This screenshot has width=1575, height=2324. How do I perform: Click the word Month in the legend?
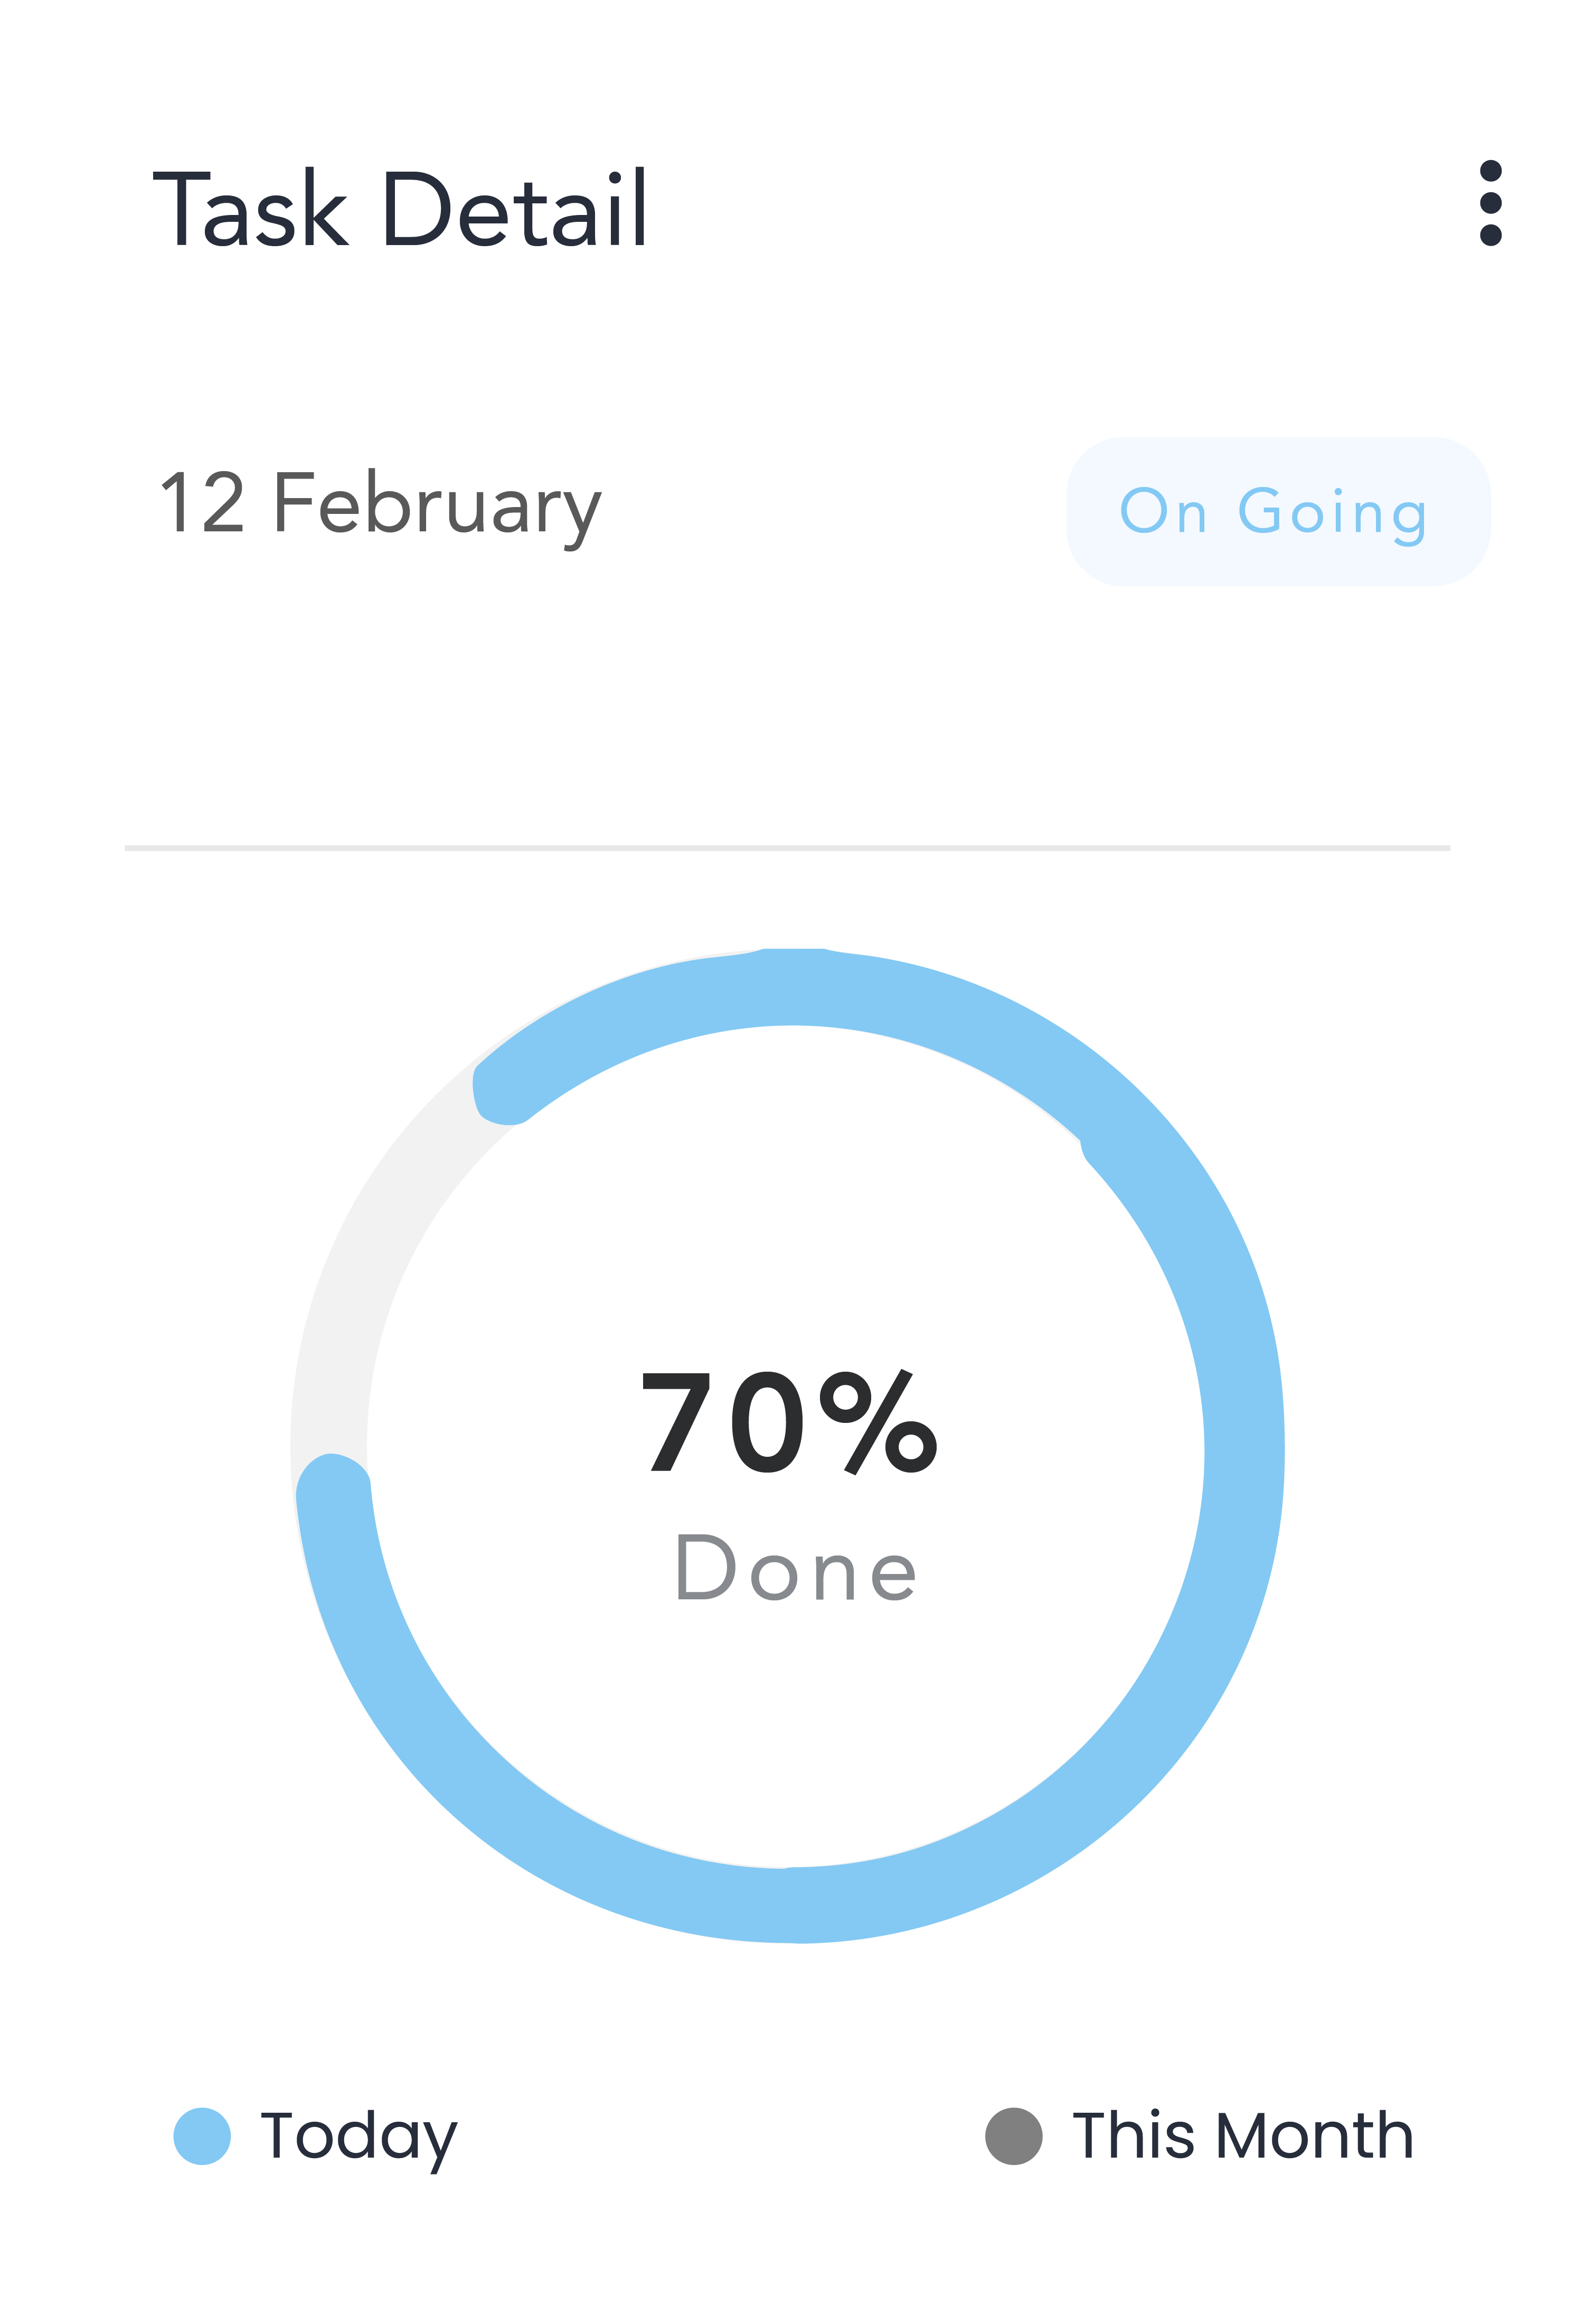[1315, 2135]
